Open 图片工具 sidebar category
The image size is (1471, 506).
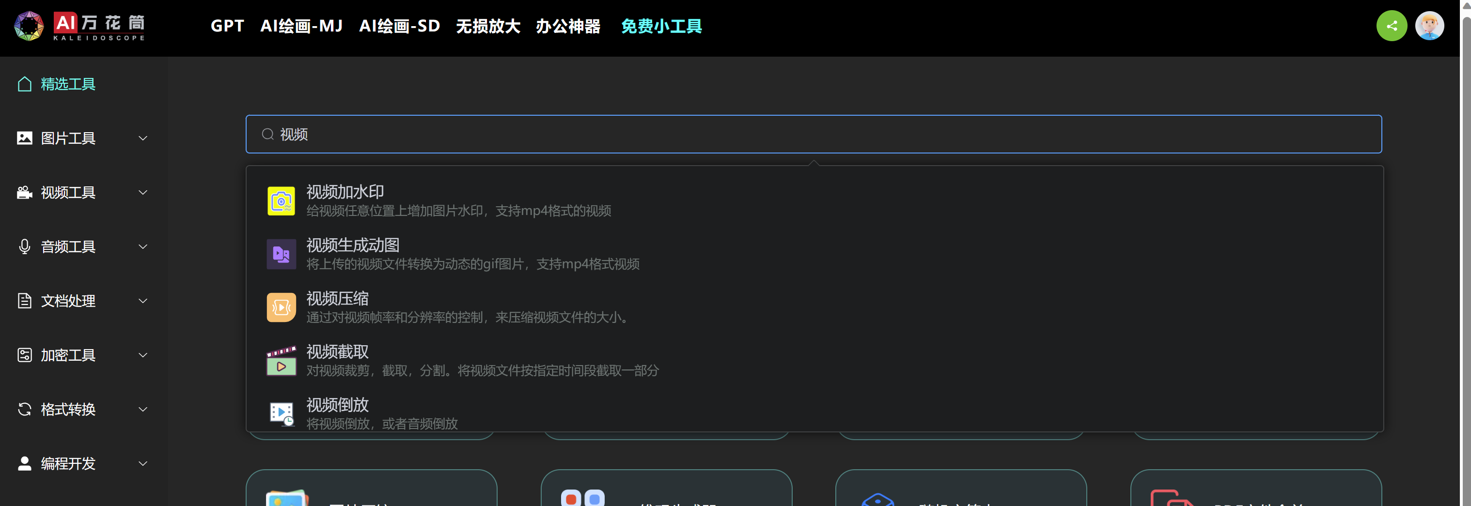click(68, 138)
